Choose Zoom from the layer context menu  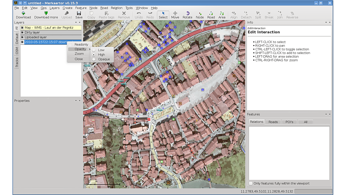coord(79,54)
